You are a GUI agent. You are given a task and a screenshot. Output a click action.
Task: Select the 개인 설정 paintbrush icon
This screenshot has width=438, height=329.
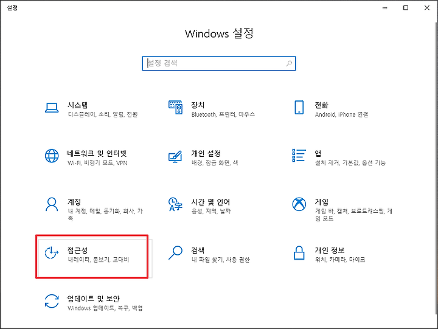[175, 156]
